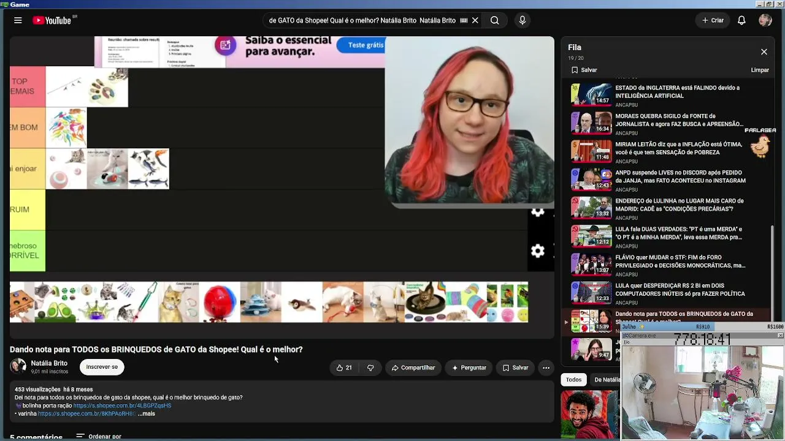Image resolution: width=785 pixels, height=441 pixels.
Task: Play the 11:48 MIRIAM LEITÃO queue thumbnail
Action: point(591,151)
